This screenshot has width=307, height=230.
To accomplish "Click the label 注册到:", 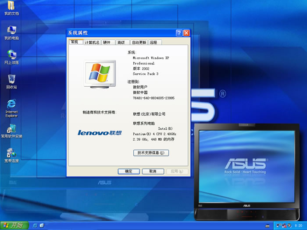I will [x=133, y=81].
